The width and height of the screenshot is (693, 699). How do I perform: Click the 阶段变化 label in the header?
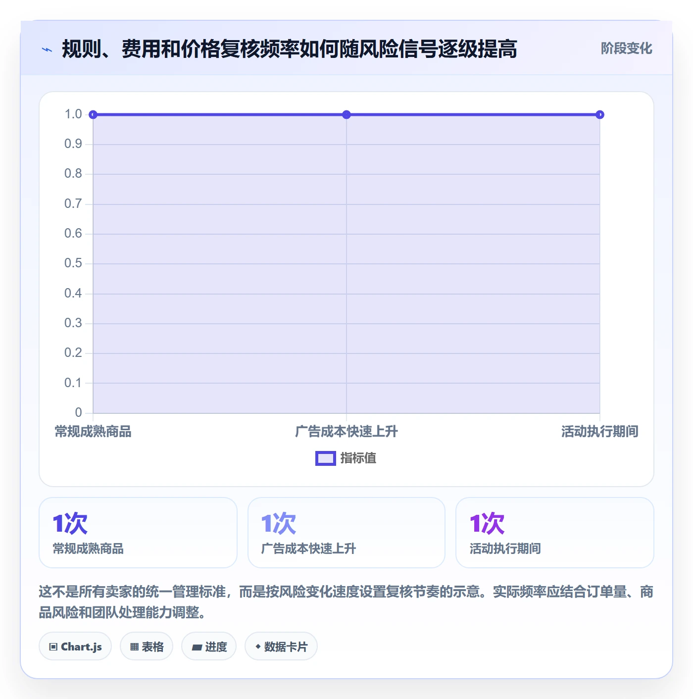[x=626, y=49]
